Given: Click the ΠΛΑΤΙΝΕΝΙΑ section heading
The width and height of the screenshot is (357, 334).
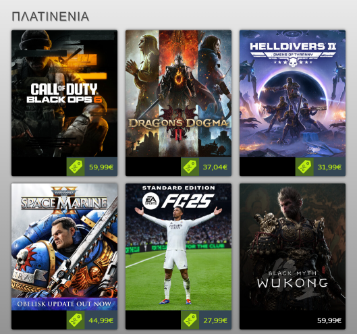Looking at the screenshot, I should coord(51,17).
